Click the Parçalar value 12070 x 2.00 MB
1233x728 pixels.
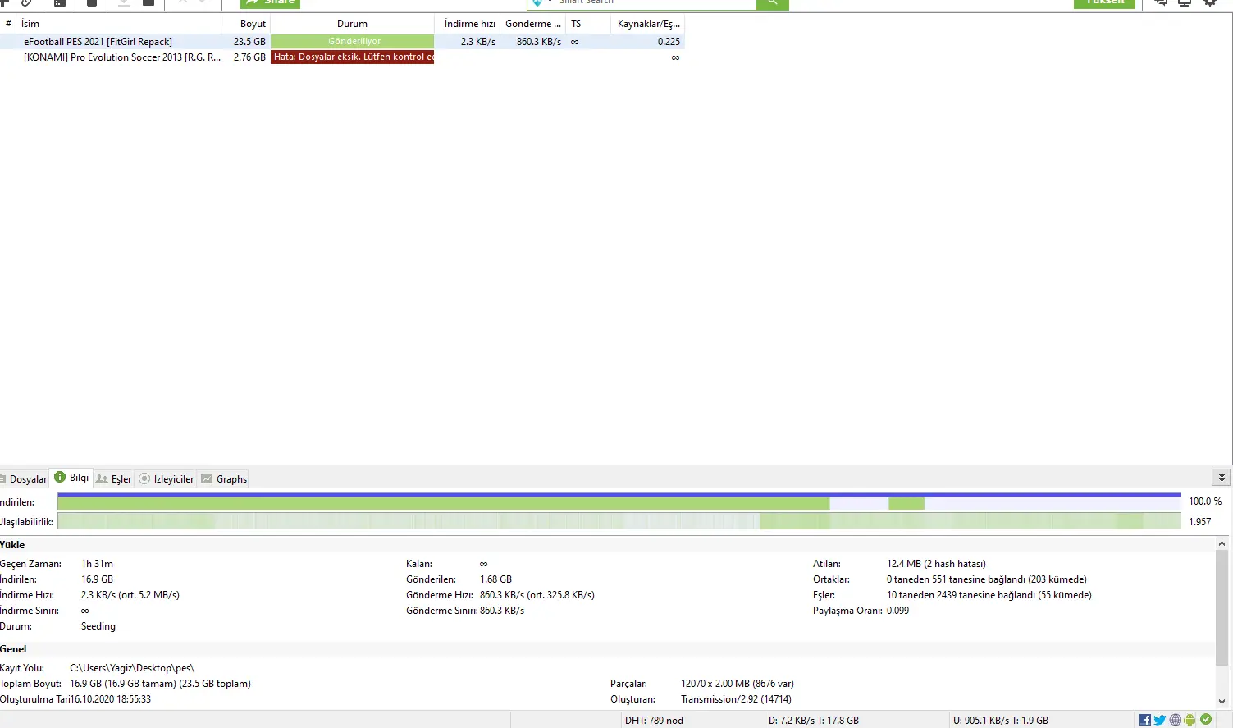738,684
